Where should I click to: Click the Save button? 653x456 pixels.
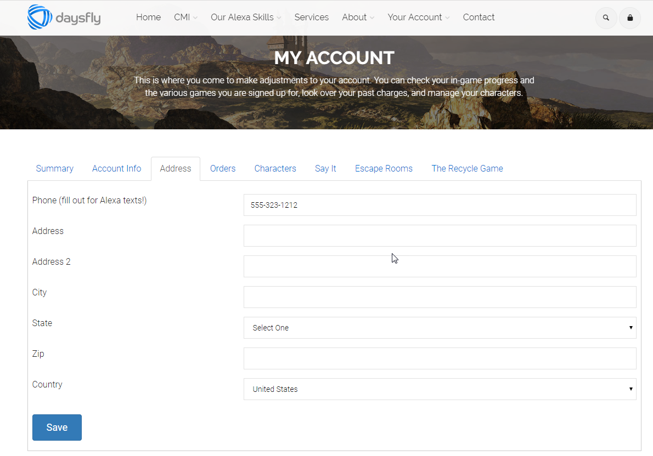click(57, 428)
